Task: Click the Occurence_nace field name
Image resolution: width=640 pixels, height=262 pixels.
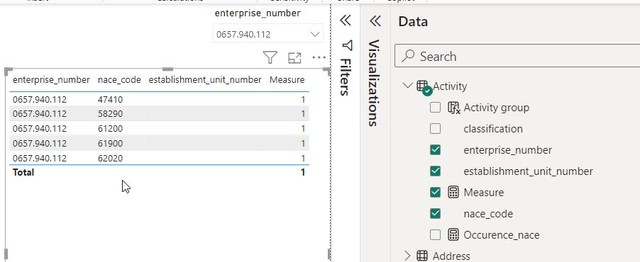Action: pyautogui.click(x=502, y=235)
